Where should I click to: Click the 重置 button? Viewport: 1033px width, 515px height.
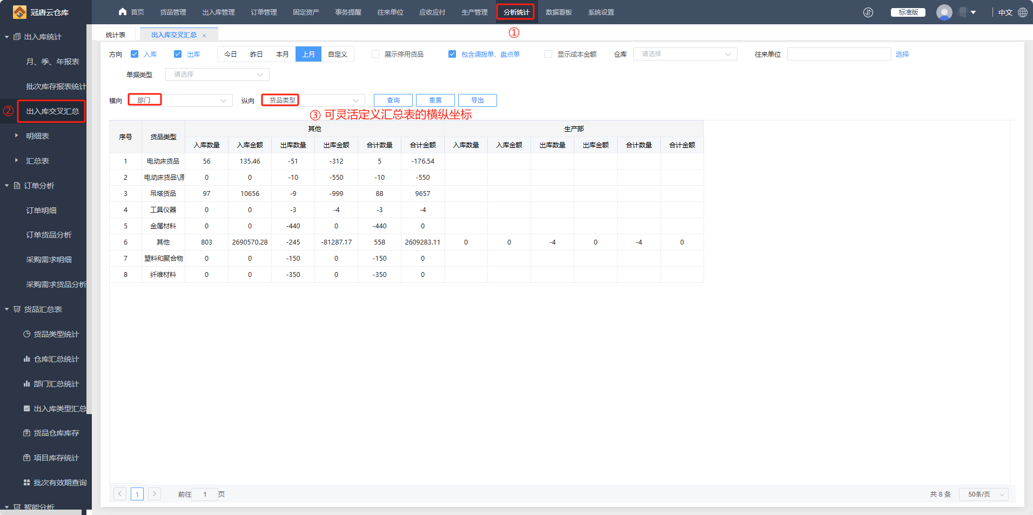tap(435, 100)
